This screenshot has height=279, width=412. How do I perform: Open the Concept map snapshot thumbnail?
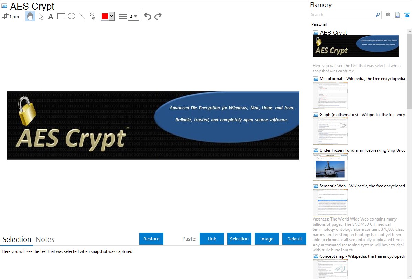pyautogui.click(x=330, y=269)
